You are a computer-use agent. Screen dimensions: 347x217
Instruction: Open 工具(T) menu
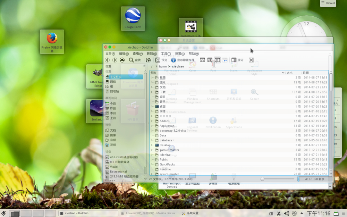pyautogui.click(x=166, y=53)
